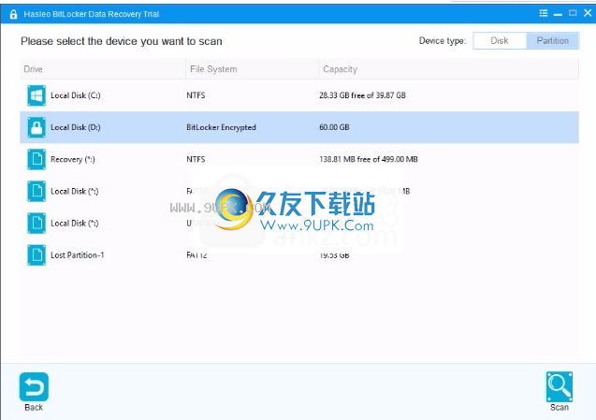Image resolution: width=596 pixels, height=420 pixels.
Task: Click NTFS in the Recovery (*:) row
Action: coord(196,159)
